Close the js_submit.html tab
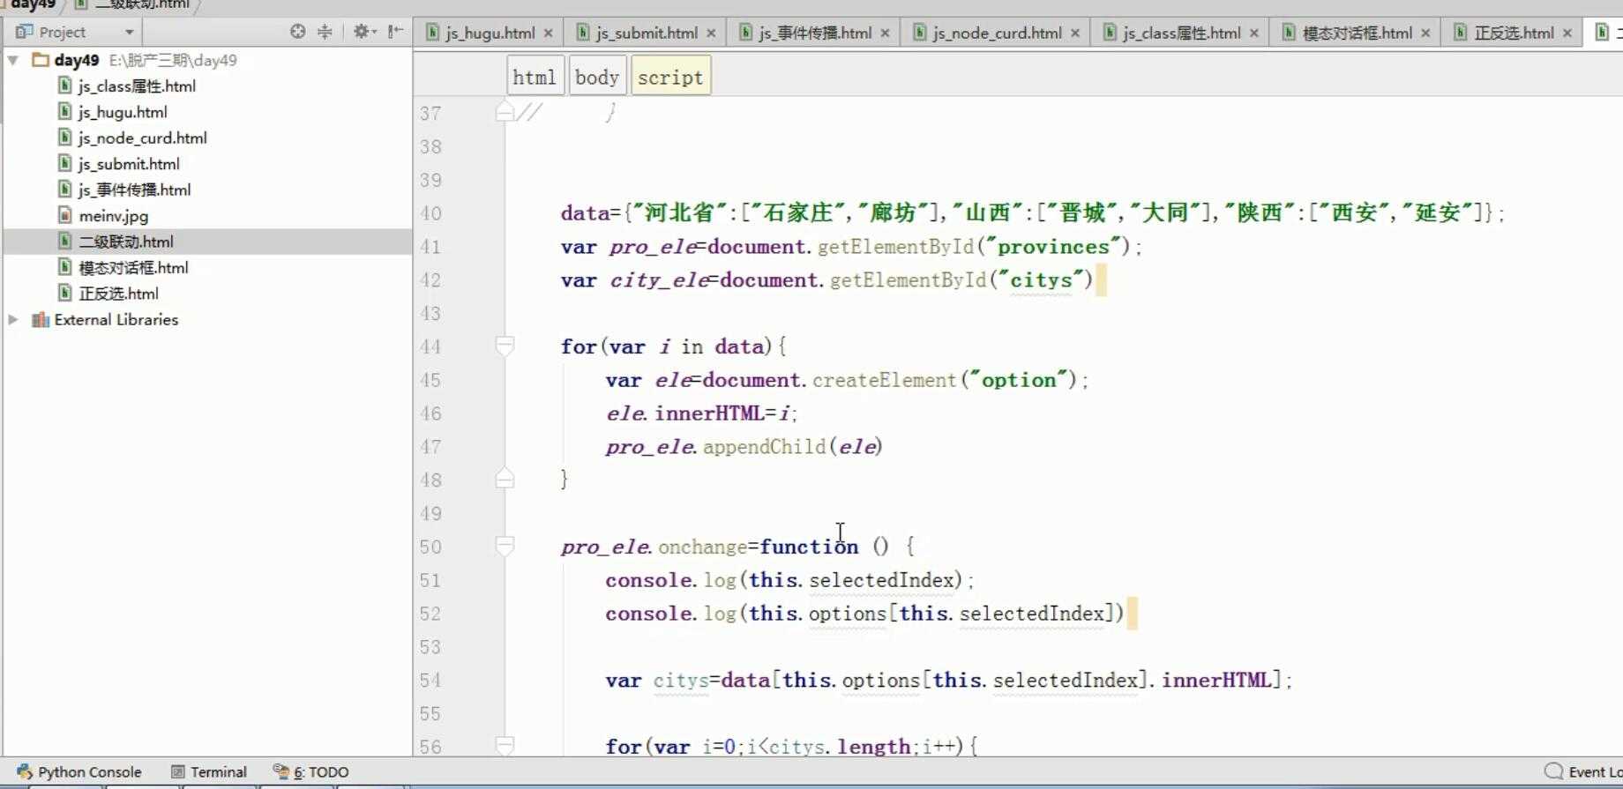Image resolution: width=1623 pixels, height=789 pixels. click(x=711, y=33)
